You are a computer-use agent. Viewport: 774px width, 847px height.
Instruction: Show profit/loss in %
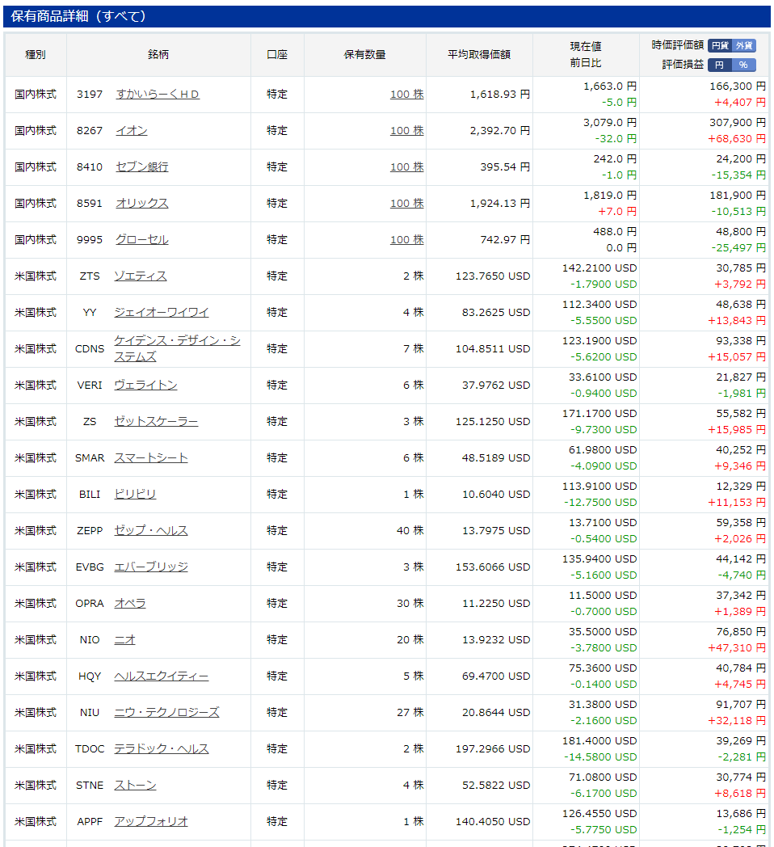click(x=744, y=65)
